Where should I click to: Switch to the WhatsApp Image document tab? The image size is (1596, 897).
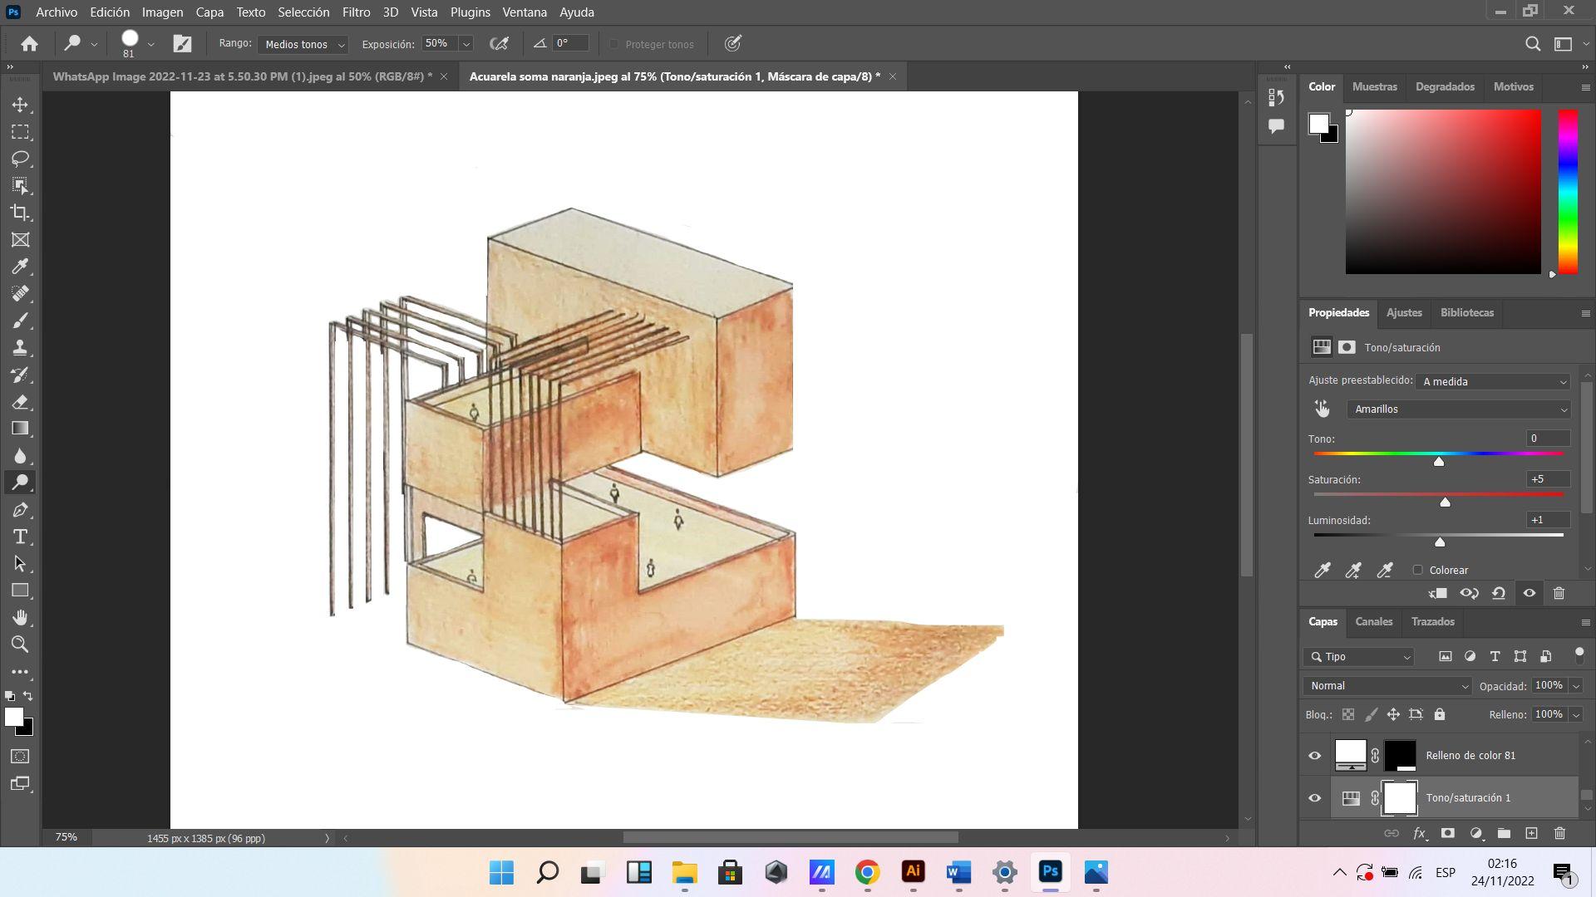coord(242,76)
